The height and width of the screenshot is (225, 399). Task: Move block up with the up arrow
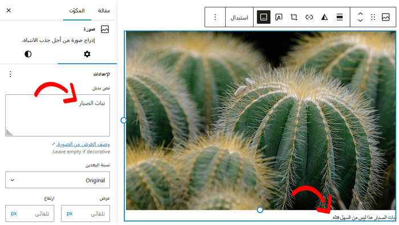(x=360, y=14)
